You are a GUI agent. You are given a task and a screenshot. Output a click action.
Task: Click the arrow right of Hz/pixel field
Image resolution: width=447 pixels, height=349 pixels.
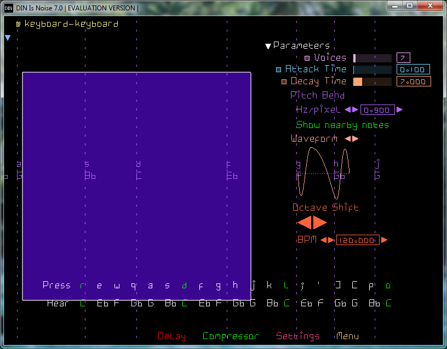pos(399,110)
